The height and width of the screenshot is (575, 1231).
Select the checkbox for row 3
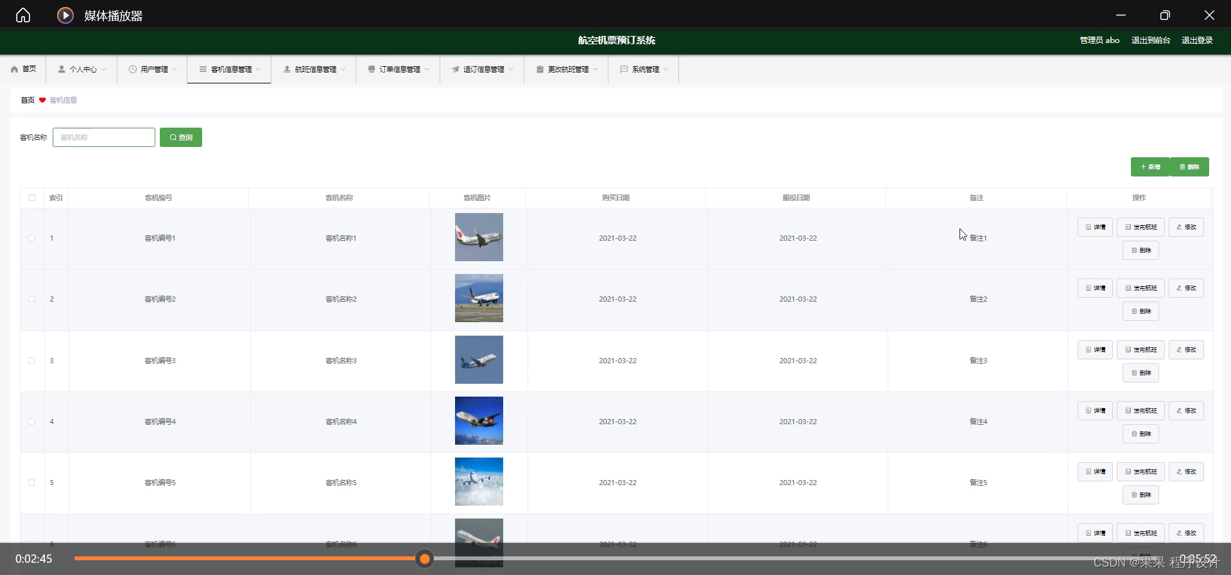pos(31,361)
